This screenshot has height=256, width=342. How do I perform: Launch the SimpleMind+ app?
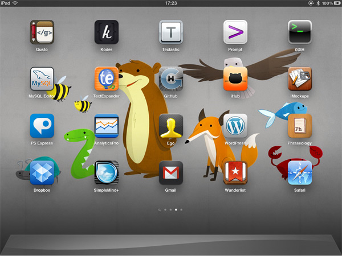pos(107,173)
